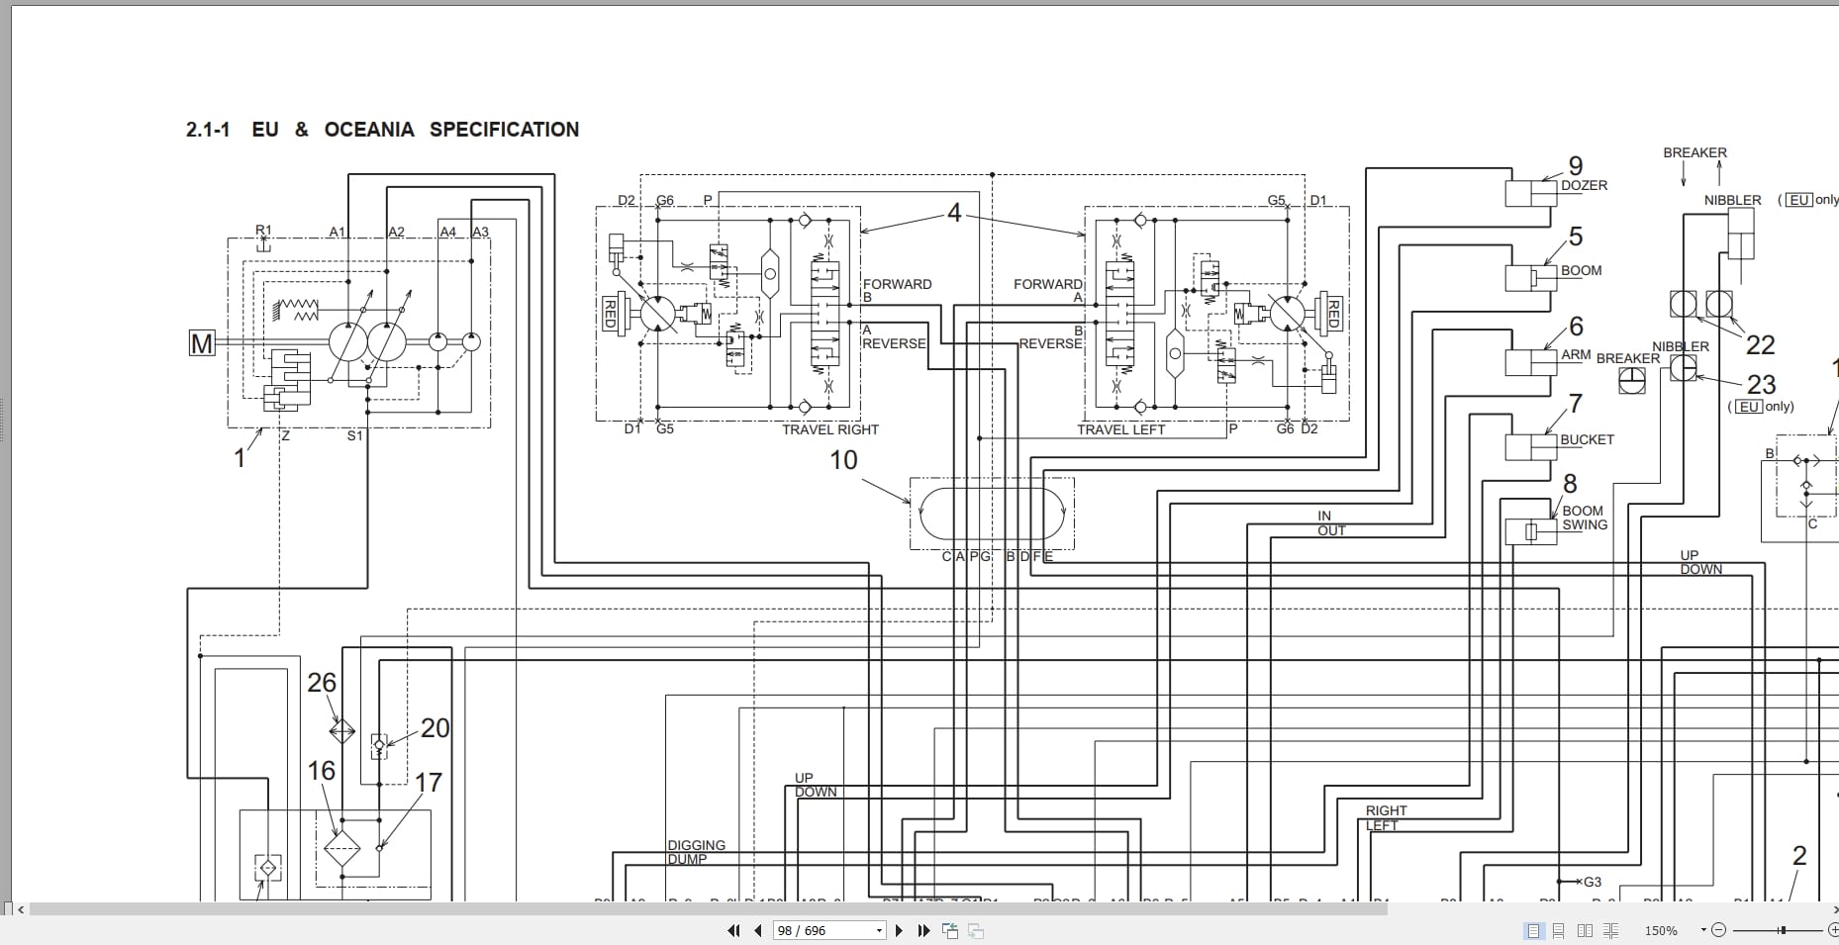
Task: Open the page number dropdown arrow
Action: tap(879, 930)
